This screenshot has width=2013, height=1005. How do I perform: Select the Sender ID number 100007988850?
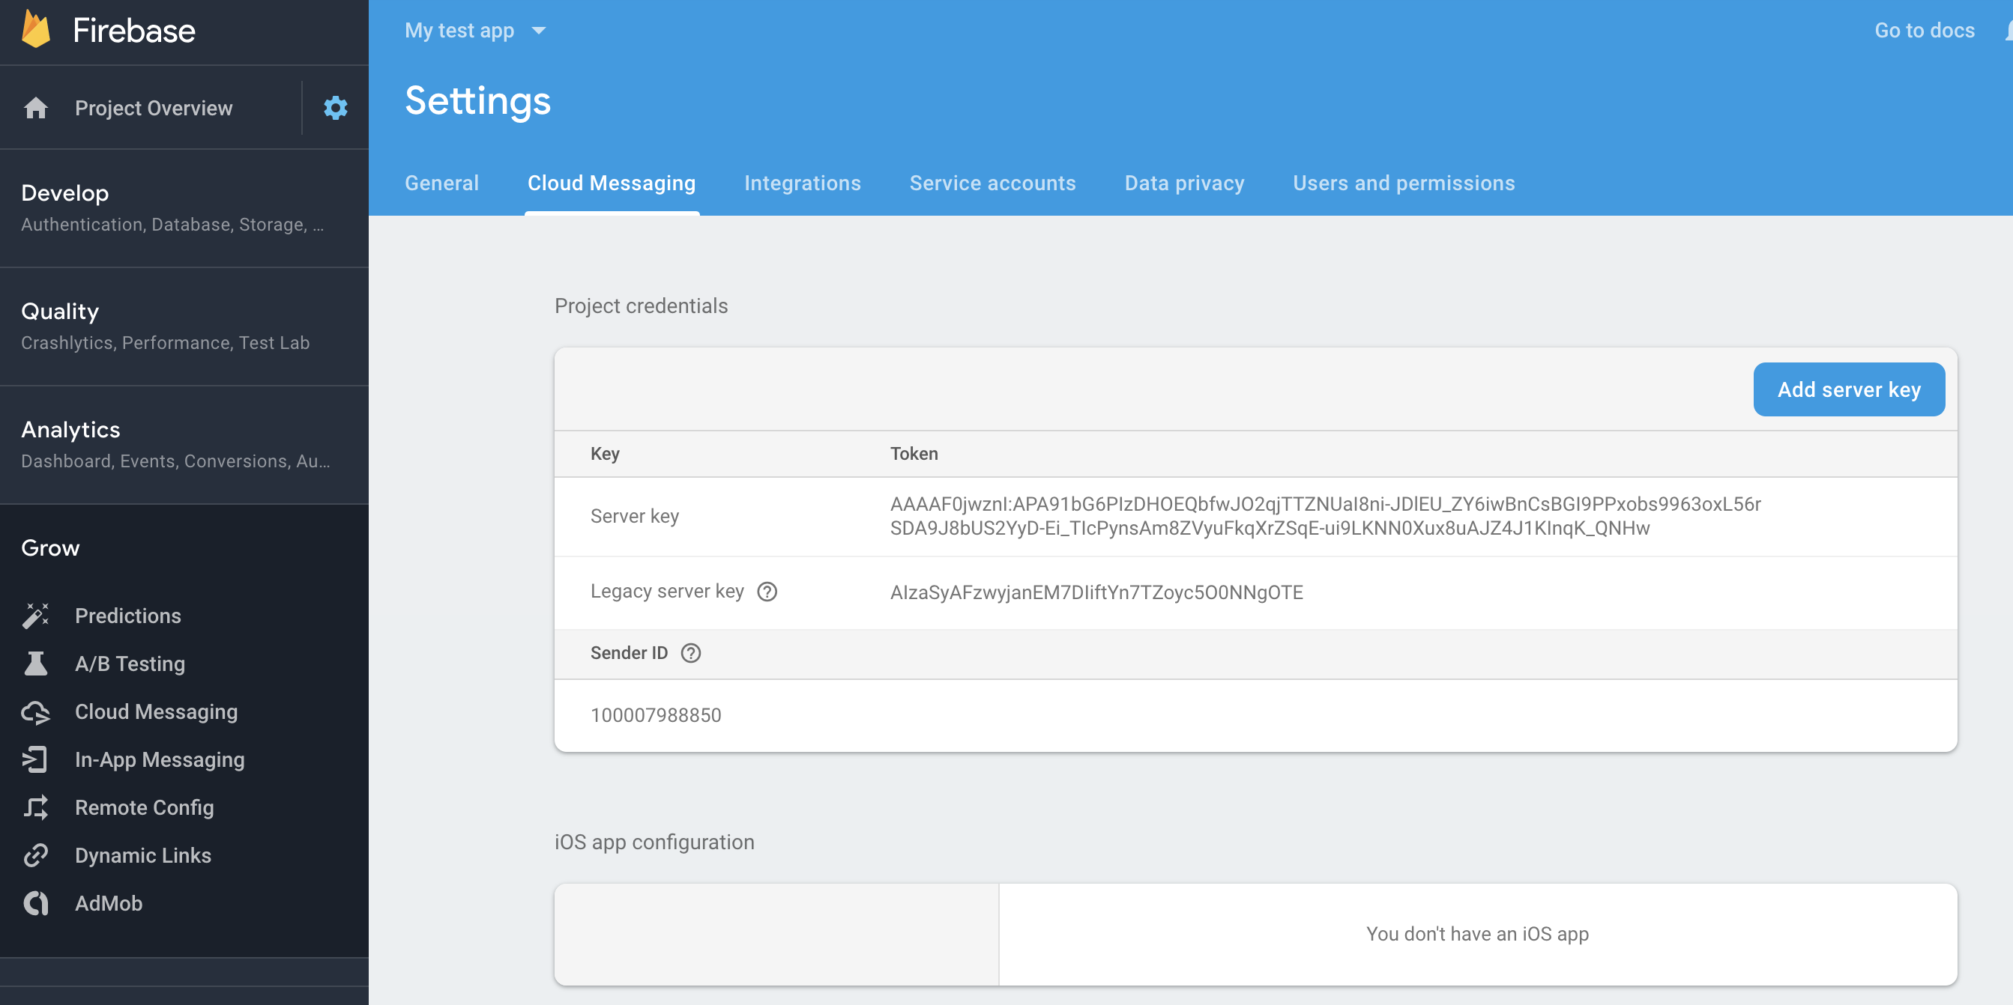point(656,715)
